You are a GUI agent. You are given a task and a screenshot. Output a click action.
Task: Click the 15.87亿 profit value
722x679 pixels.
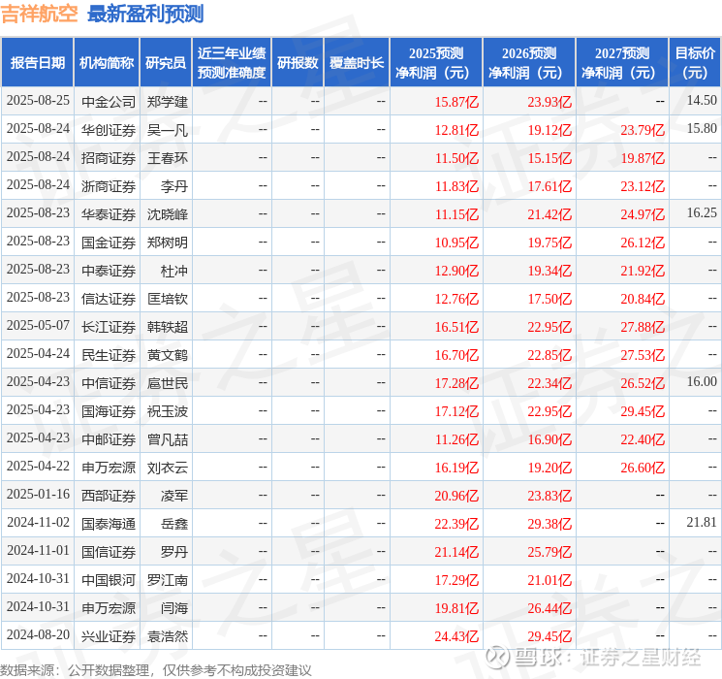click(x=456, y=102)
